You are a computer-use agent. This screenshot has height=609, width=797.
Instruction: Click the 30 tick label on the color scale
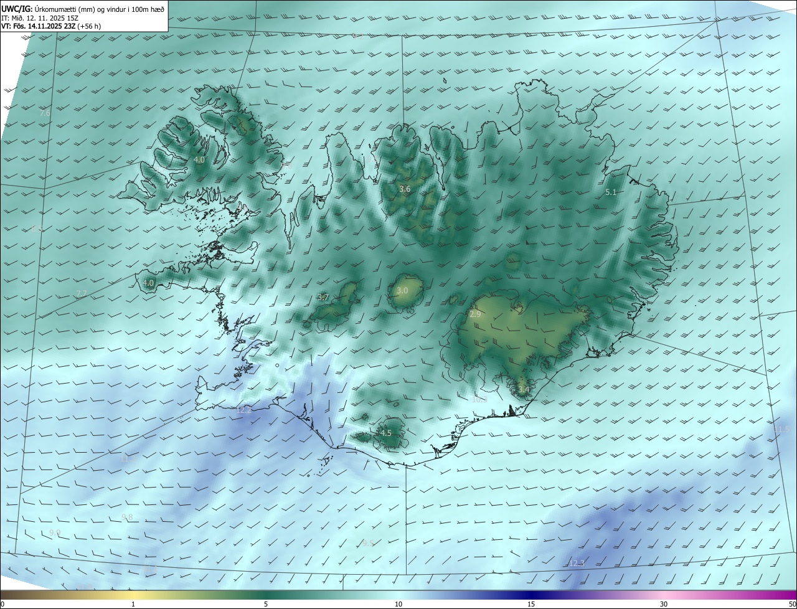[664, 604]
